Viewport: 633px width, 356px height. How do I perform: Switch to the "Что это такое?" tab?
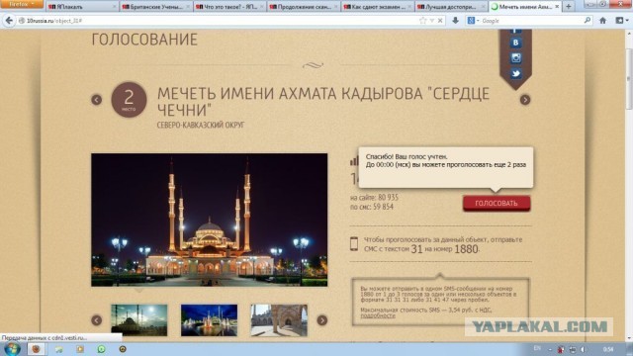(229, 7)
